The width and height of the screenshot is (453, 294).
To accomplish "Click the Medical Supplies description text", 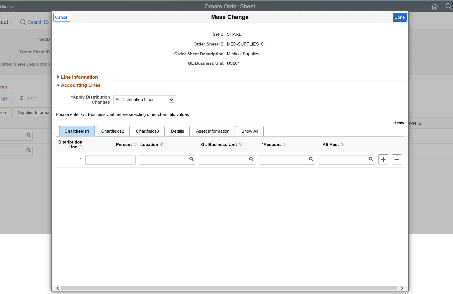I will [x=243, y=54].
